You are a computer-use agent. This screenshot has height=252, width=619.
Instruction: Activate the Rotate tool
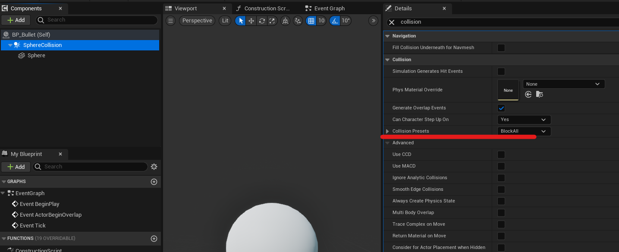262,21
